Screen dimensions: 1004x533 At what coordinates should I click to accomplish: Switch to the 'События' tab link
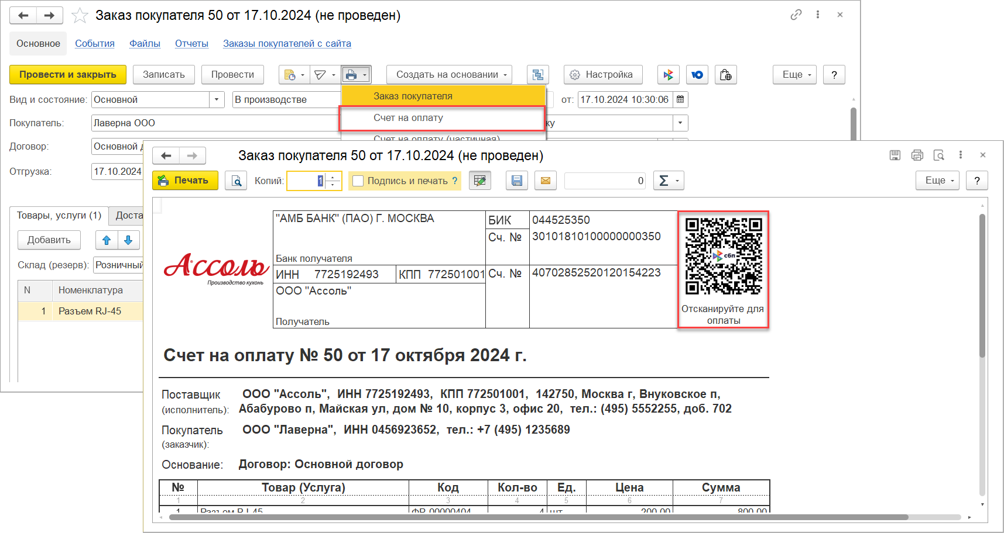95,44
